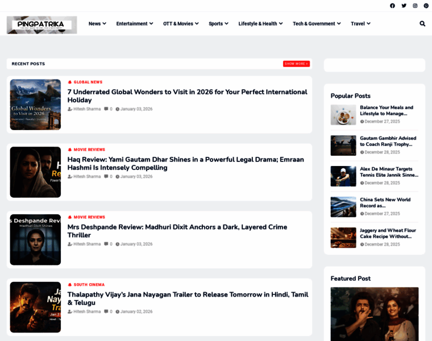Screen dimensions: 432x341
Task: Open Global Wonders post thumbnail
Action: pyautogui.click(x=36, y=105)
